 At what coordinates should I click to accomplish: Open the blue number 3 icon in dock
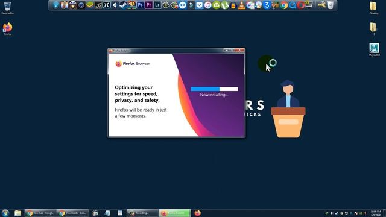[267, 5]
